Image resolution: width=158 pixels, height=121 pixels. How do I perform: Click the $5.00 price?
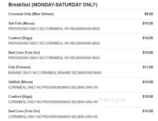[x=149, y=14]
